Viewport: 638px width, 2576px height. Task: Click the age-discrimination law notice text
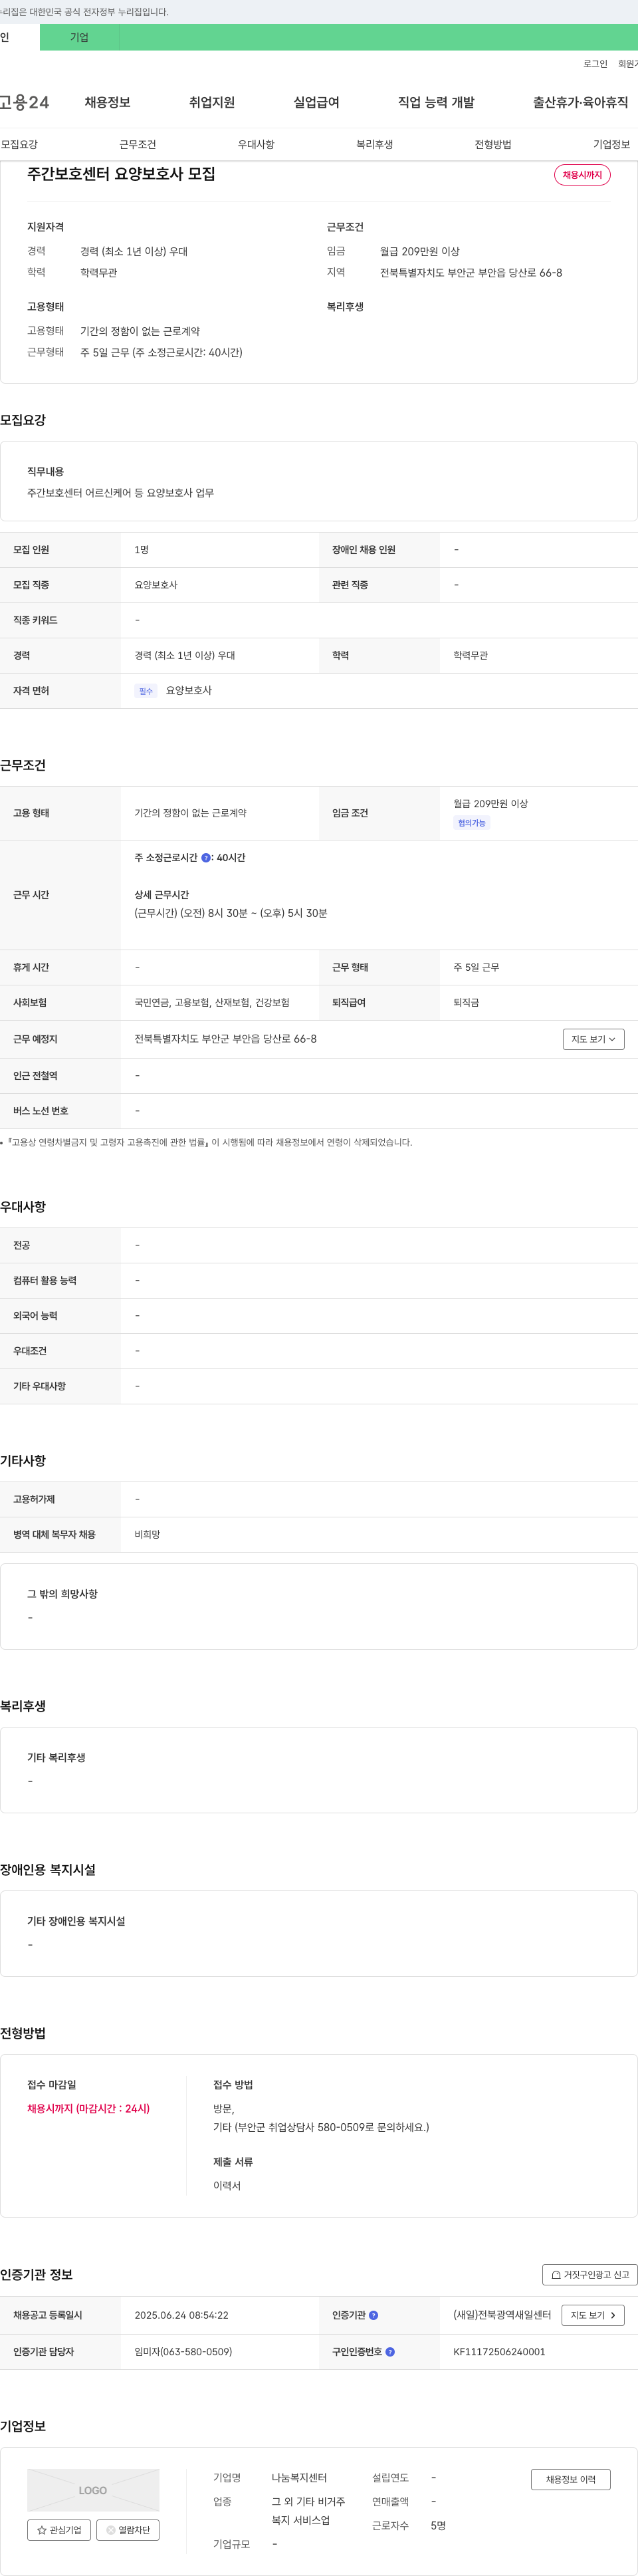(209, 1142)
